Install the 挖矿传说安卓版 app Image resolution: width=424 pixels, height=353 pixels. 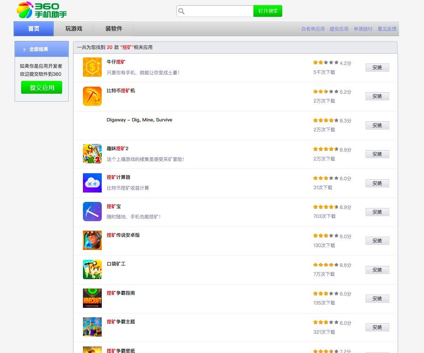point(377,241)
